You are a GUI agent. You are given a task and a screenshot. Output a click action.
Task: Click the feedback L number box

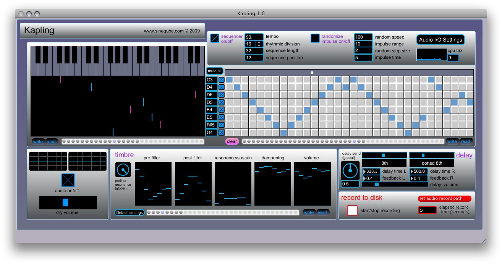(x=371, y=178)
